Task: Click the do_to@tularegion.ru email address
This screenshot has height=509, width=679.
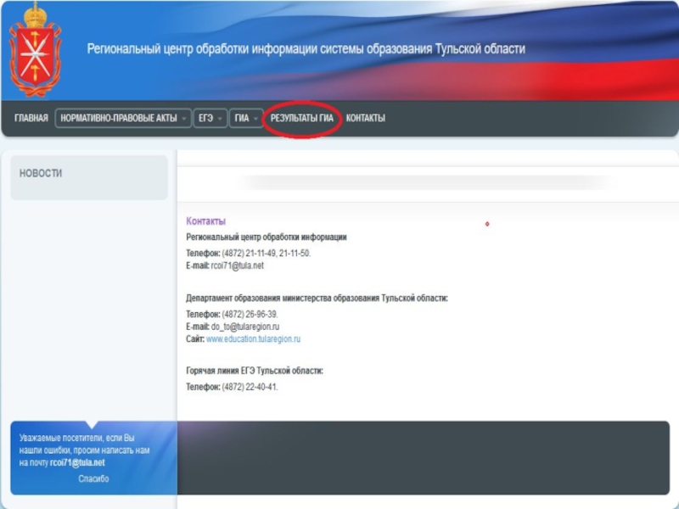Action: [245, 327]
